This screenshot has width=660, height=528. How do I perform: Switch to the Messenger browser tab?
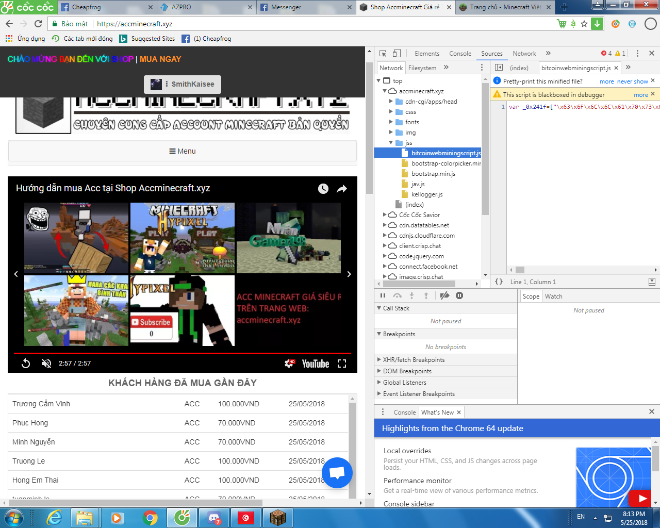[x=306, y=7]
